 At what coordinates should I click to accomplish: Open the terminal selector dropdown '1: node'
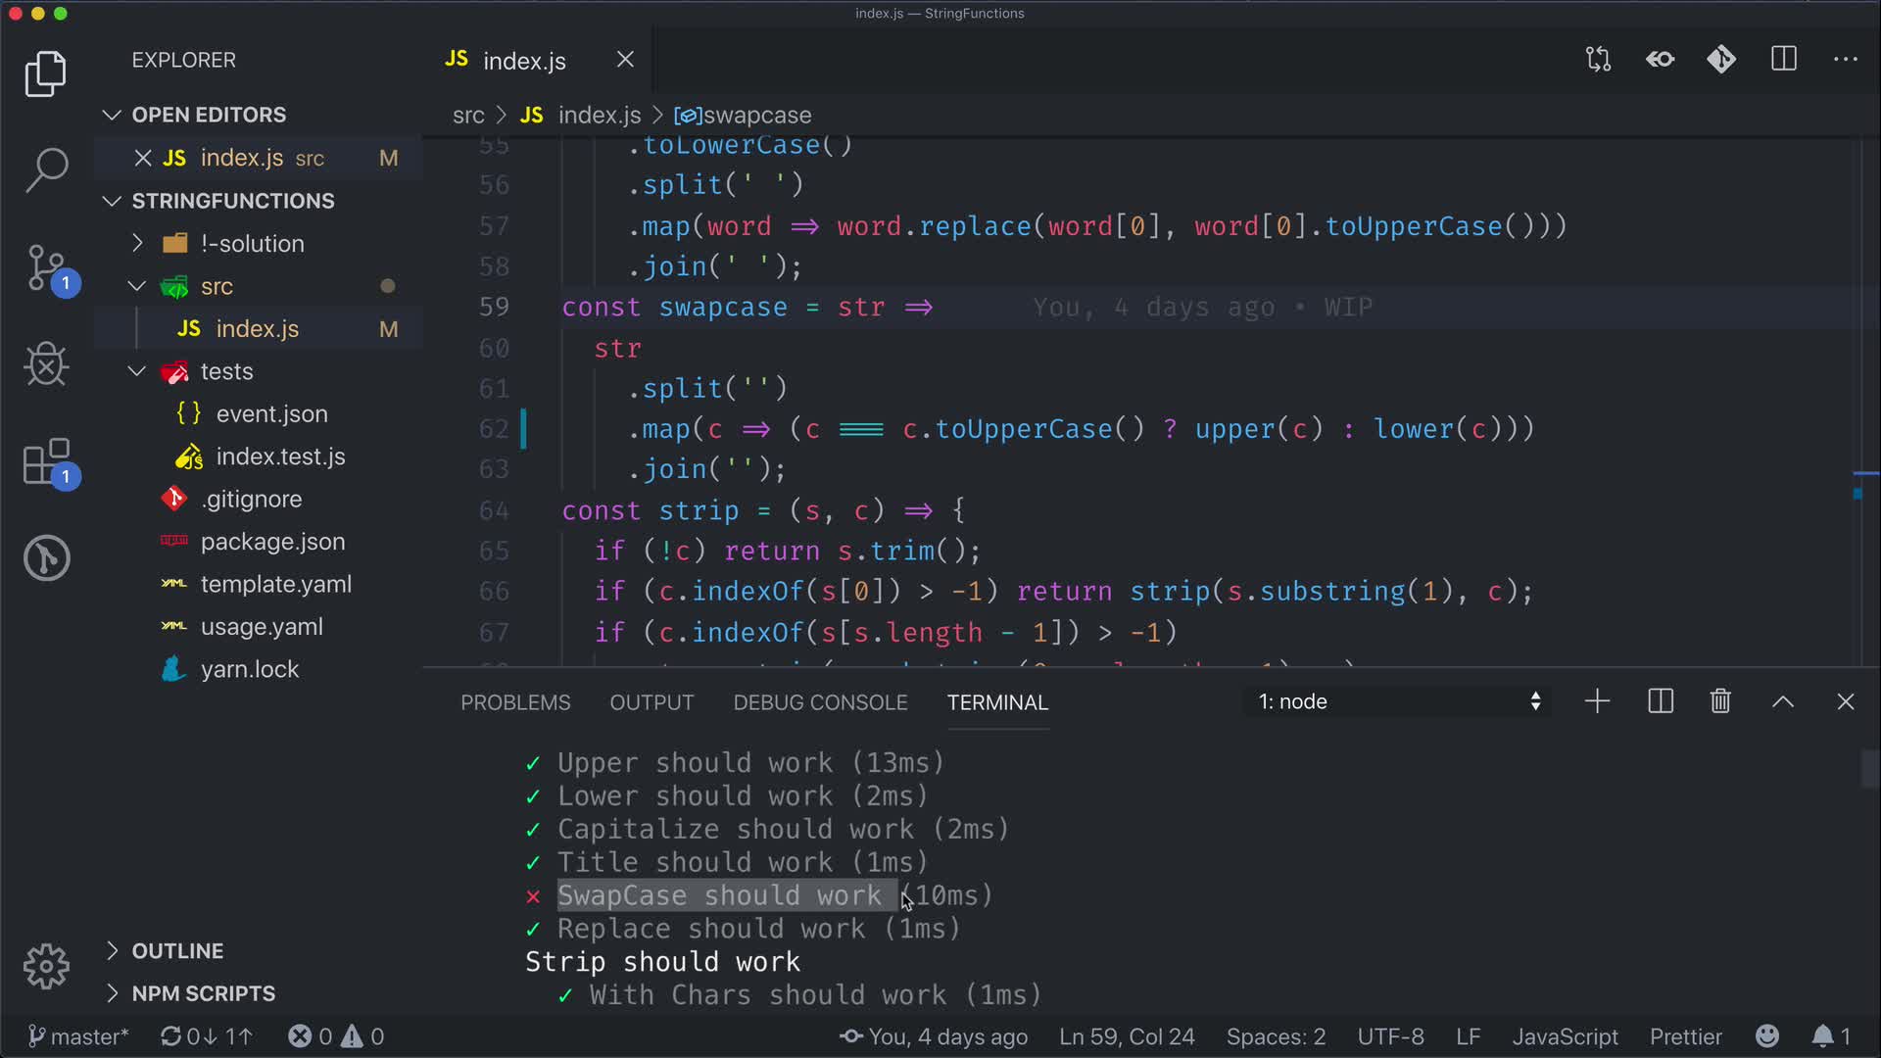(1398, 701)
